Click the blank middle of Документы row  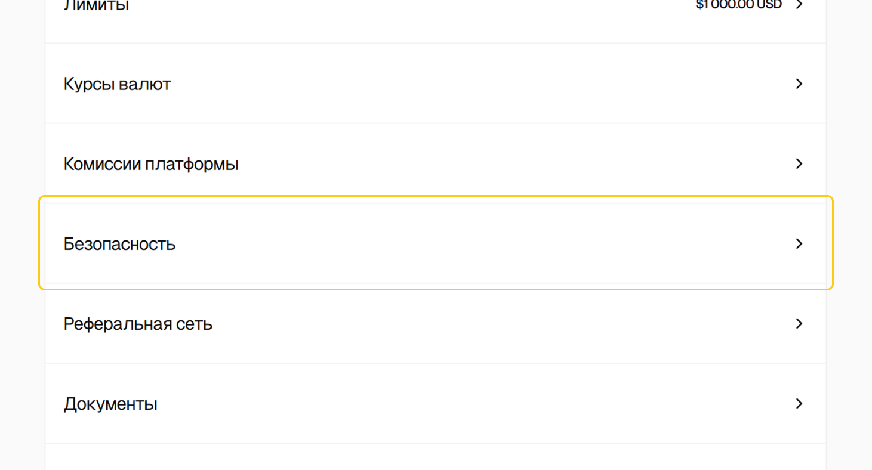[x=436, y=404]
